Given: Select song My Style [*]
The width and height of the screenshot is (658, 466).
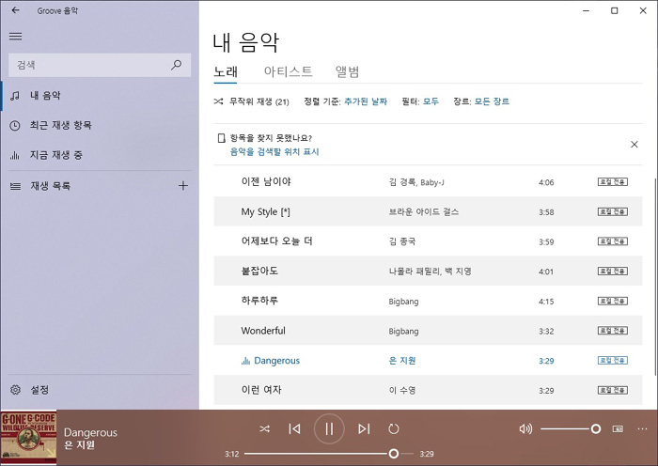Looking at the screenshot, I should coord(265,211).
